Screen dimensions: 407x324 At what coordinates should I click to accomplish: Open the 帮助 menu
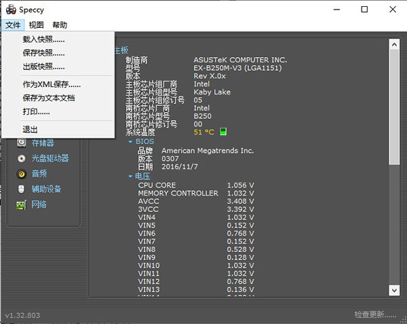60,25
